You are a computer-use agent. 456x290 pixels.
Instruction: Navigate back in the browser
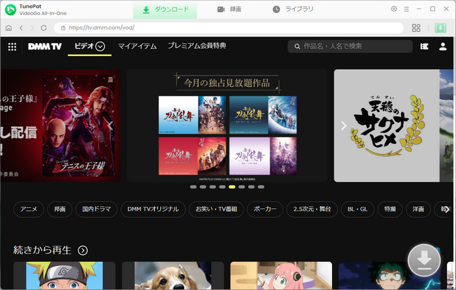[21, 28]
